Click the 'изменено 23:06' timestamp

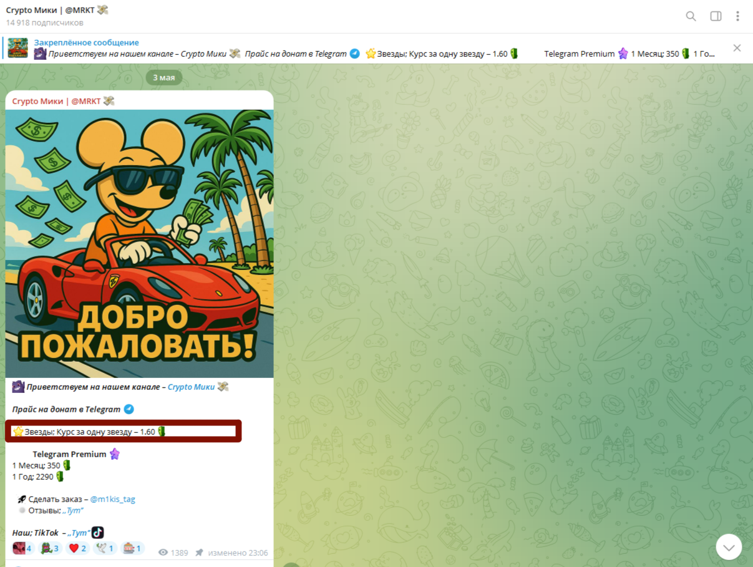tap(238, 553)
